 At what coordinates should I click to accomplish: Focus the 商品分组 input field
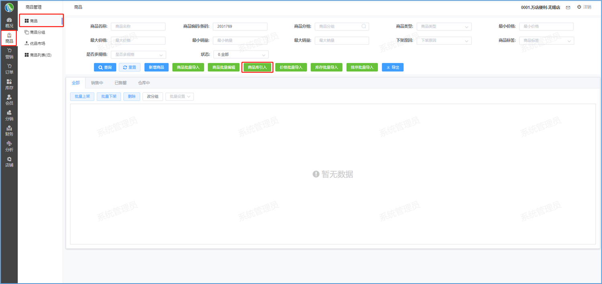[342, 26]
